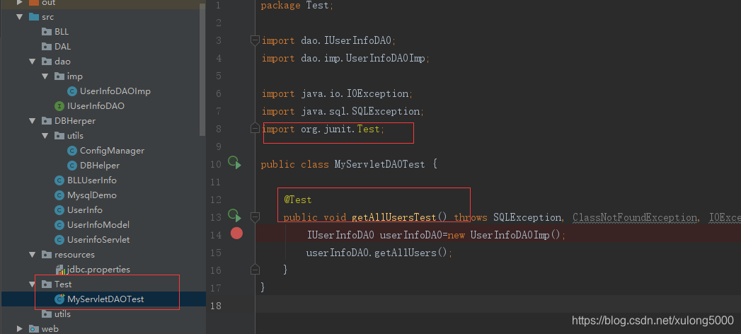741x334 pixels.
Task: Collapse the src folder arrow
Action: click(x=19, y=17)
